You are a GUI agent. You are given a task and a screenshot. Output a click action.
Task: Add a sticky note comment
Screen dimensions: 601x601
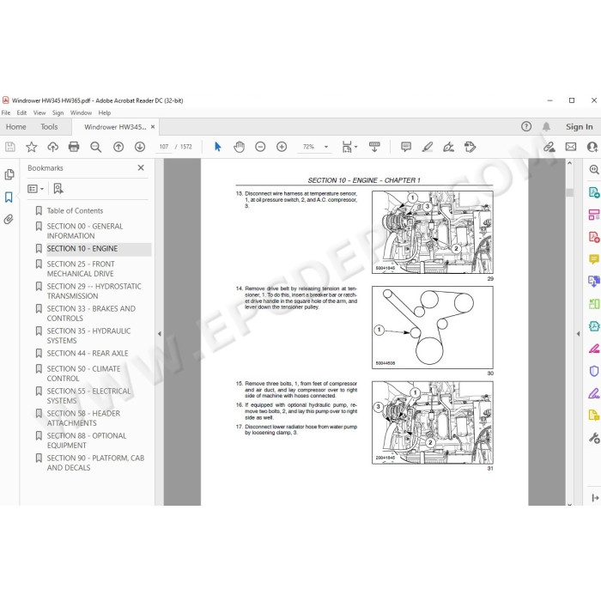click(406, 147)
